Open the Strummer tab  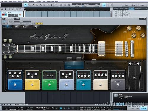(x=26, y=27)
